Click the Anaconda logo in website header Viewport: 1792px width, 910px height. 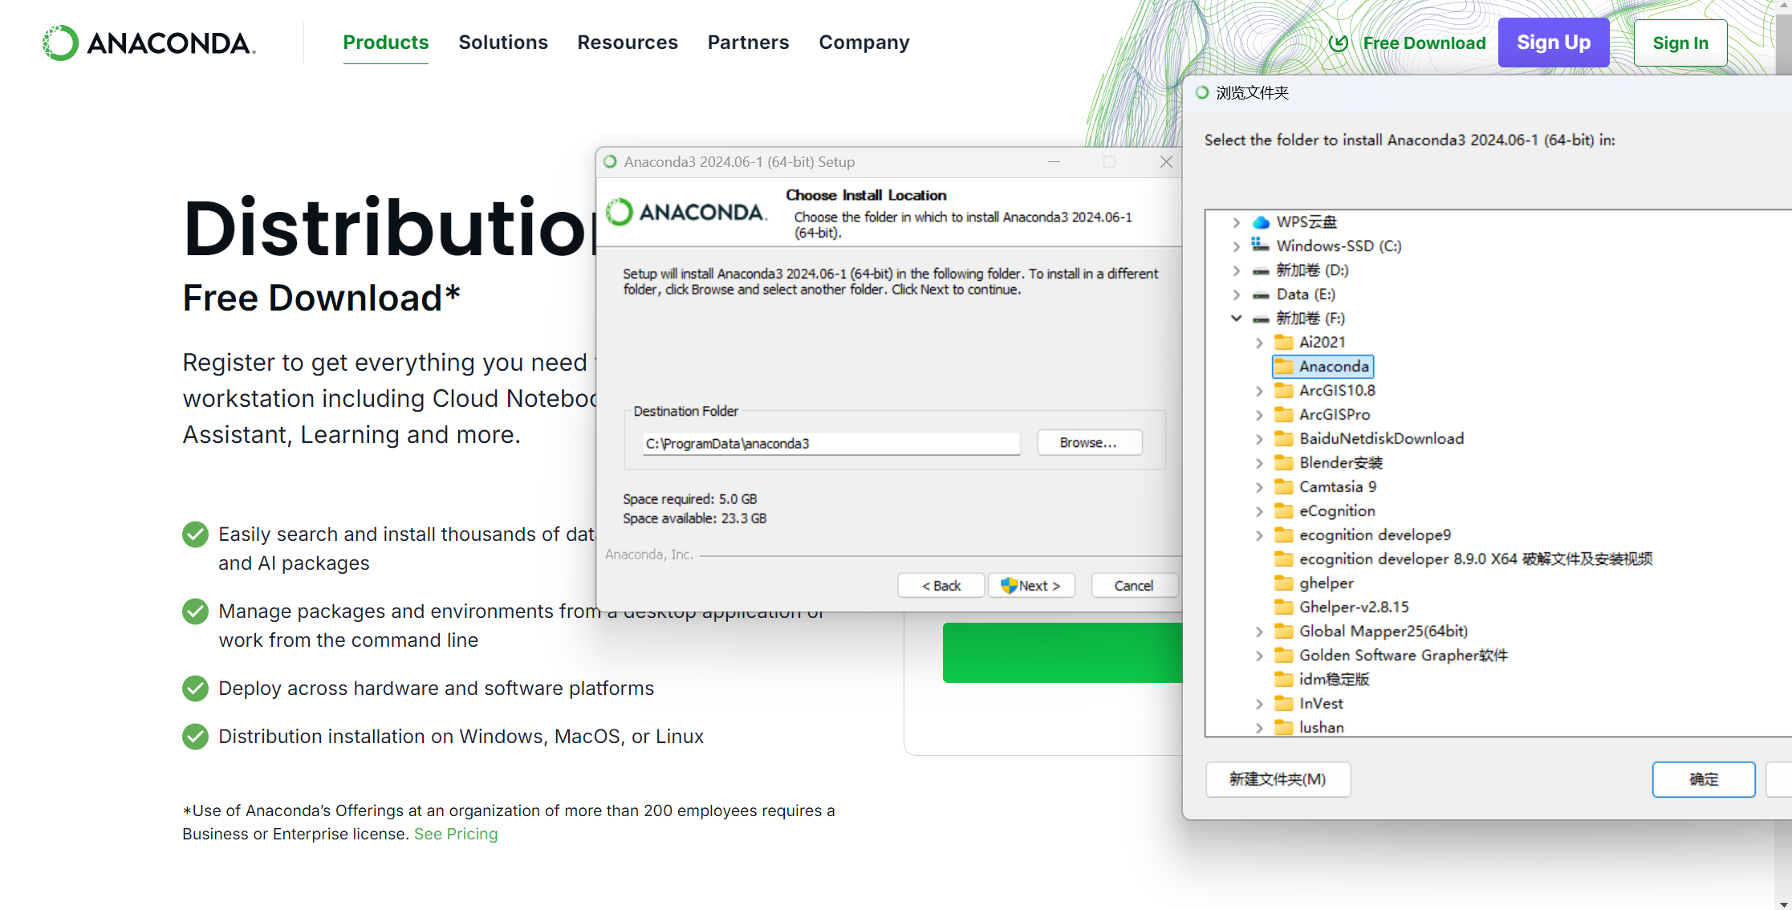pyautogui.click(x=149, y=43)
